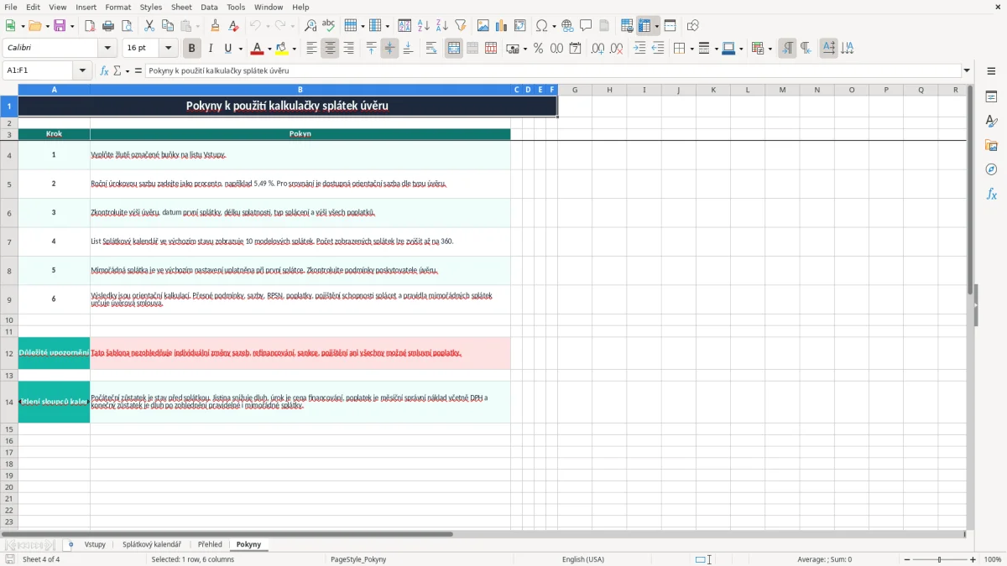Click the English (USA) language status field
Screen dimensions: 1007x566
pos(583,559)
